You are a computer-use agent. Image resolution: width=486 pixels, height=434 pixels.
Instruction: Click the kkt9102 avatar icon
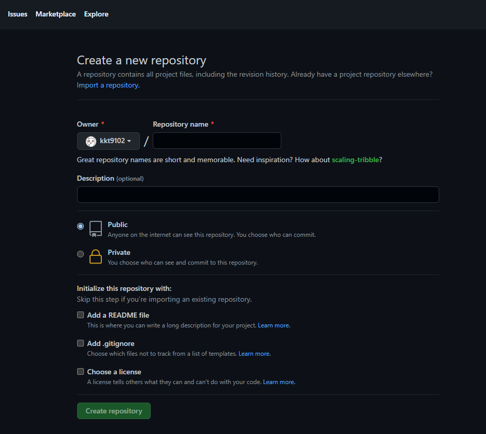coord(91,141)
